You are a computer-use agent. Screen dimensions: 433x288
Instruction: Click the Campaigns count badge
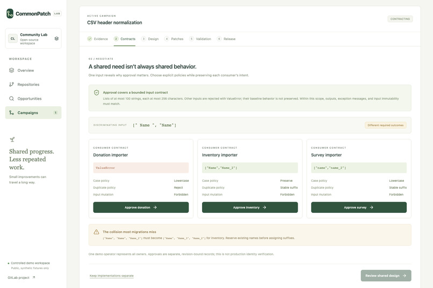tap(55, 113)
